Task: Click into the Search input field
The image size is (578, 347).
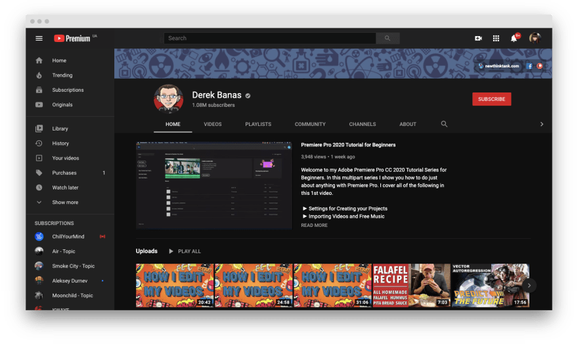Action: click(270, 38)
